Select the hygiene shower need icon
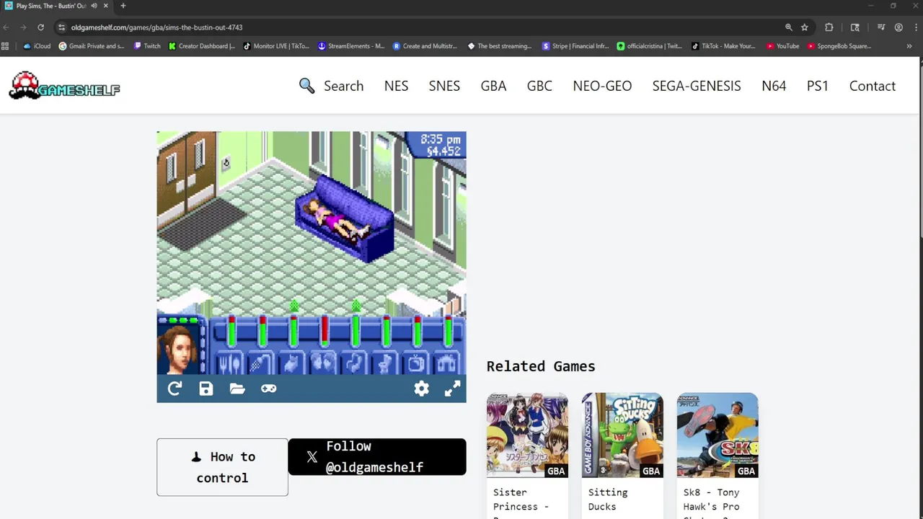The height and width of the screenshot is (519, 923). click(x=260, y=364)
